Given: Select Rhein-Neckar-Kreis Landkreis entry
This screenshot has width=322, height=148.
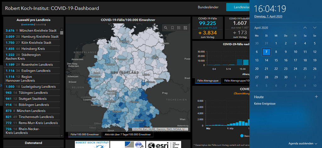Looking at the screenshot, I should 32,131.
